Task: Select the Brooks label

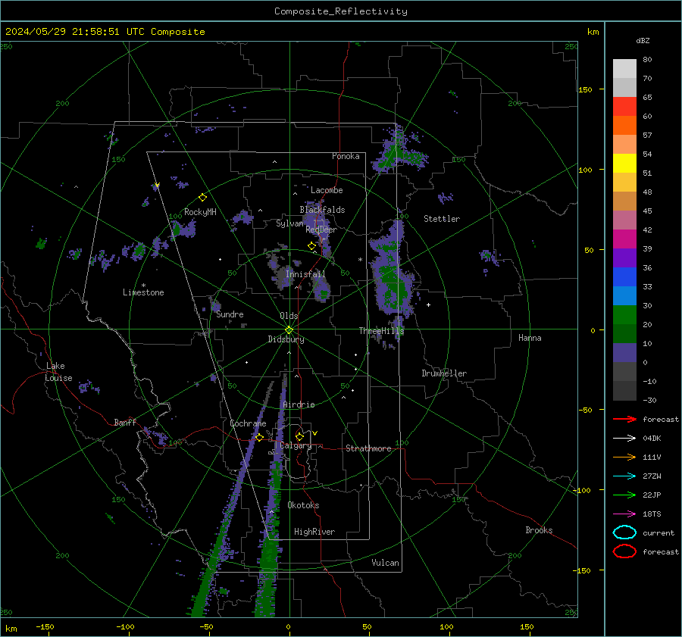Action: (x=539, y=530)
